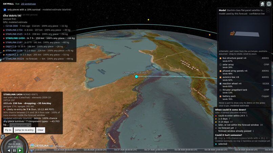Click 'forecast window already passed' legend entry
The image size is (273, 153).
[234, 131]
